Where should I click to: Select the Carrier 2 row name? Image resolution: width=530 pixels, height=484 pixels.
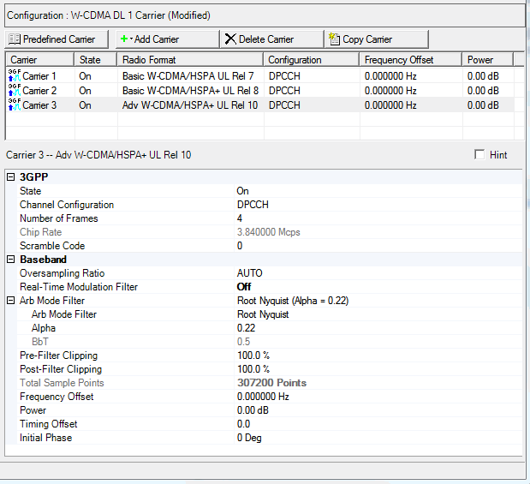39,91
